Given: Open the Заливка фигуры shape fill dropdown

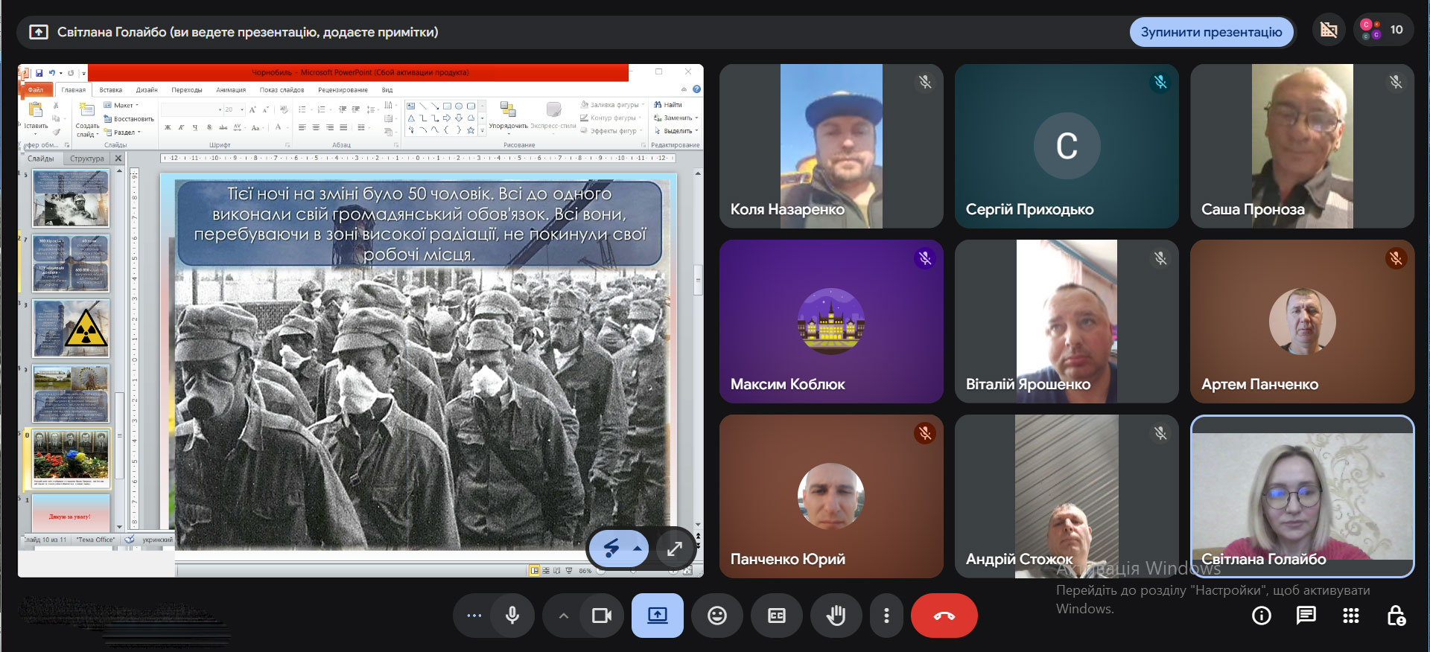Looking at the screenshot, I should (612, 105).
